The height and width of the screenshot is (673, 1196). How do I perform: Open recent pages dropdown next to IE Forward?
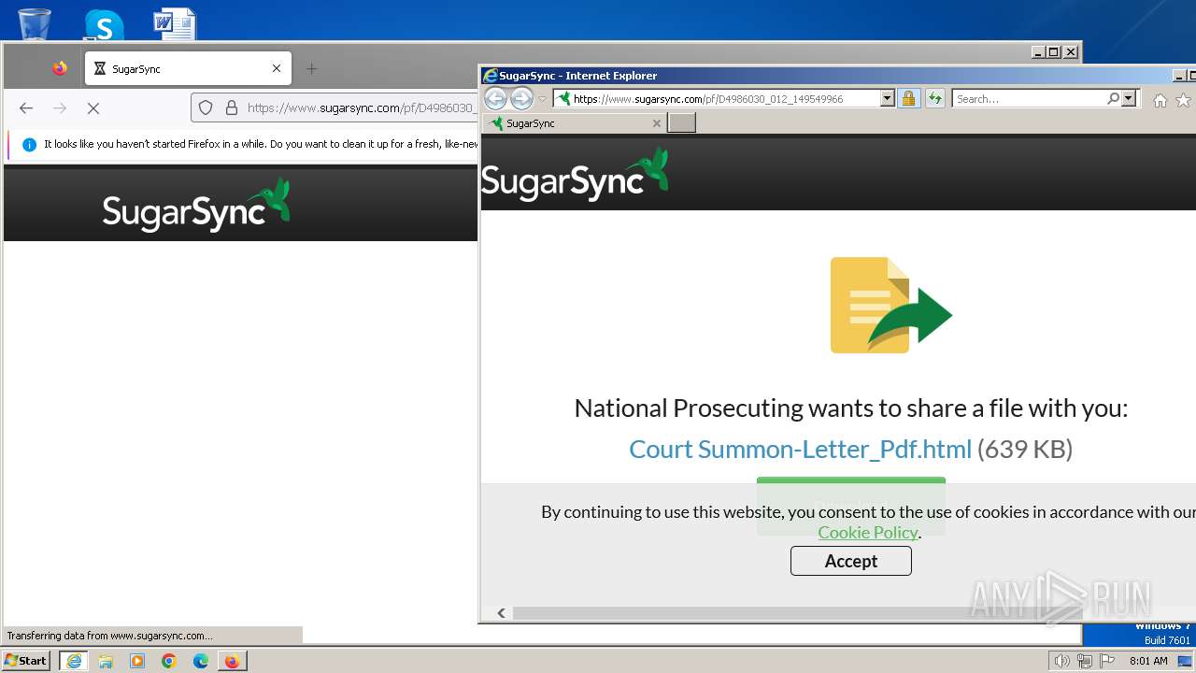pyautogui.click(x=542, y=99)
